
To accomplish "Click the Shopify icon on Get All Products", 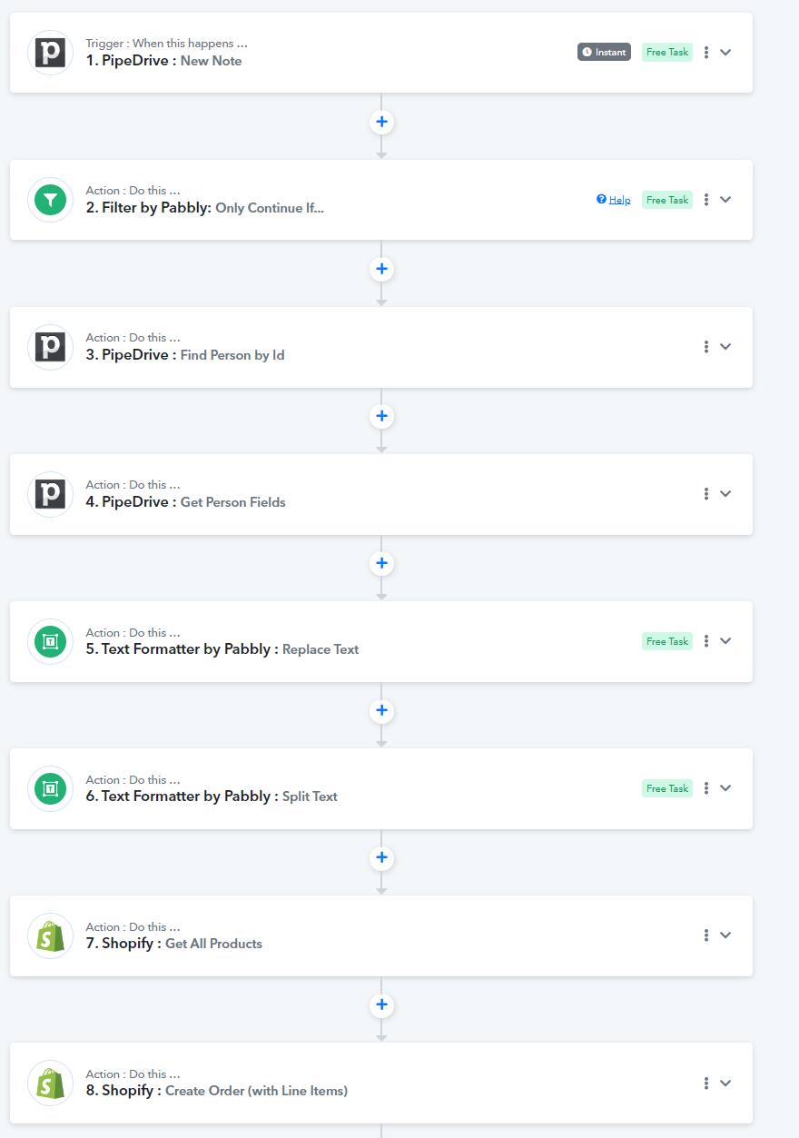I will point(50,935).
